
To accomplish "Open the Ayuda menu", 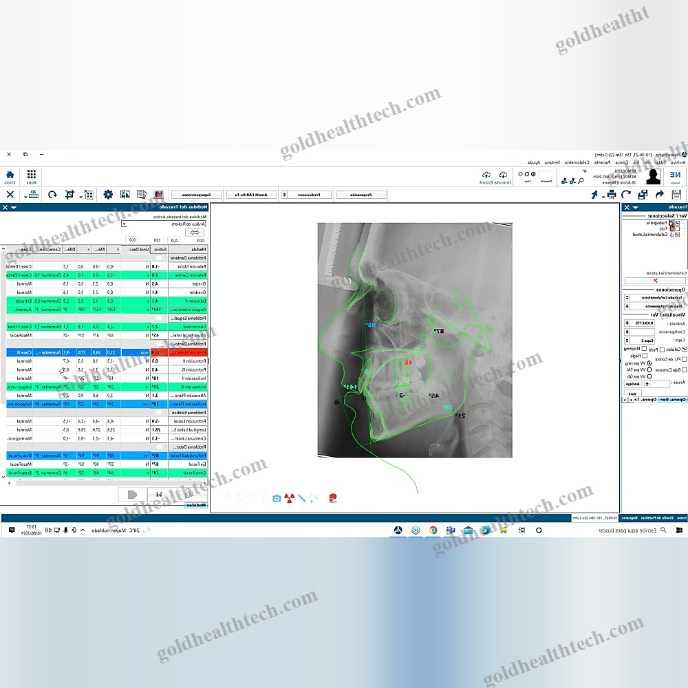I will point(534,162).
